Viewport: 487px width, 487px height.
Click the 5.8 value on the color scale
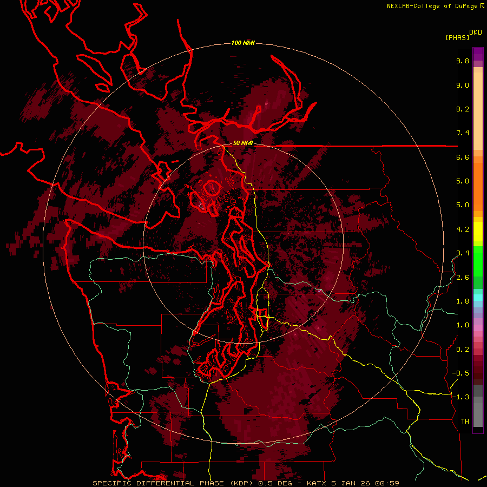463,181
